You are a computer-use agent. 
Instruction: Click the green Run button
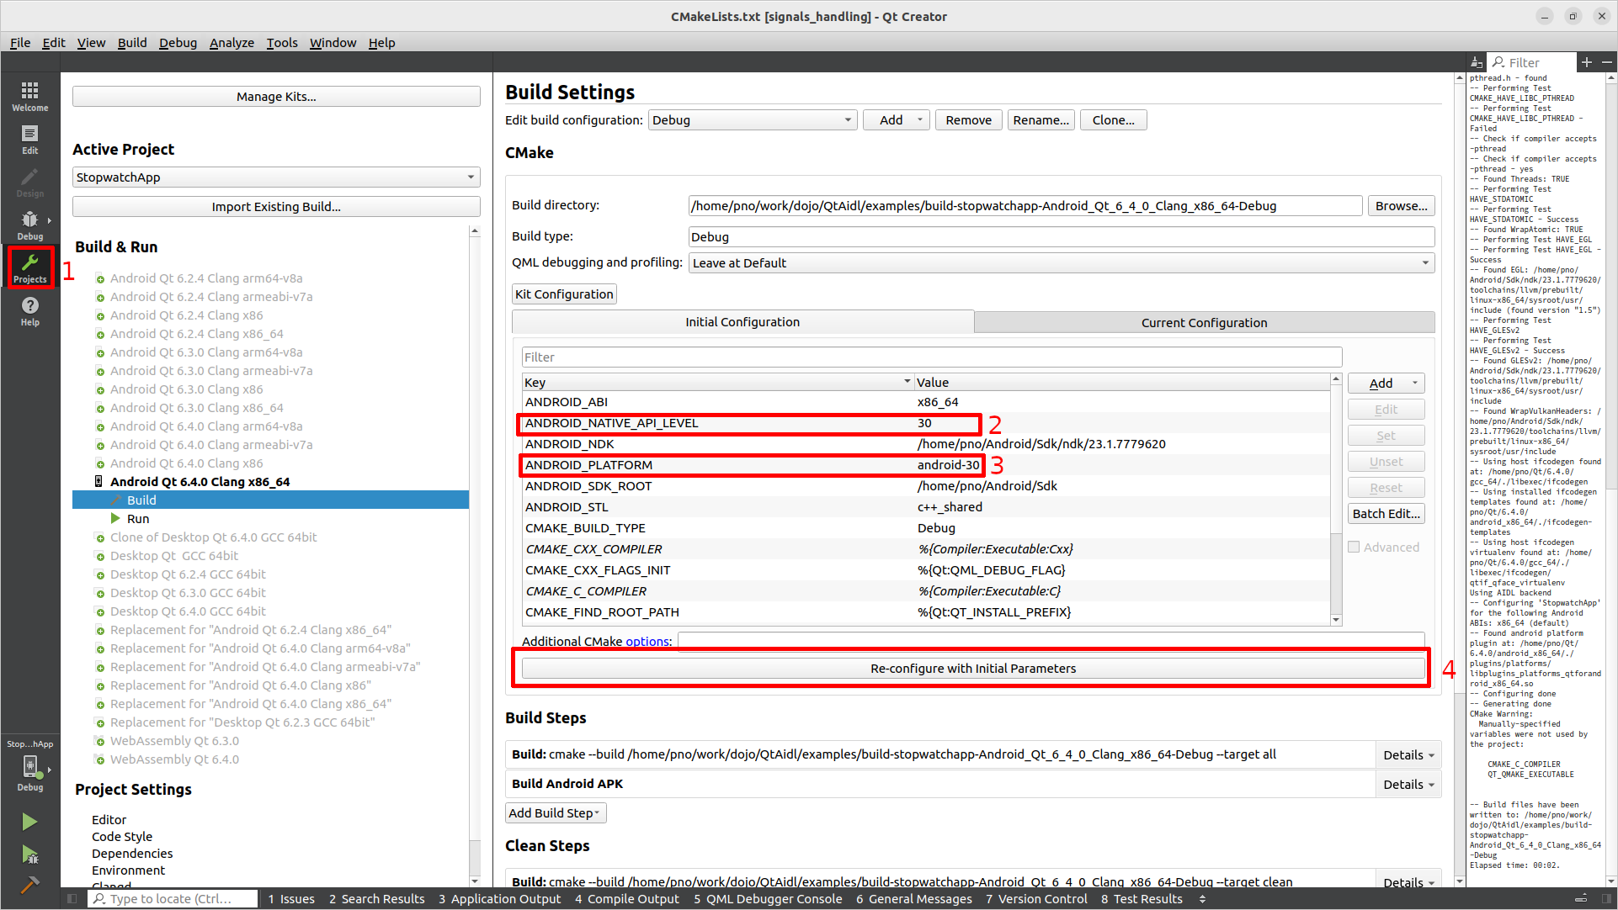[x=29, y=821]
